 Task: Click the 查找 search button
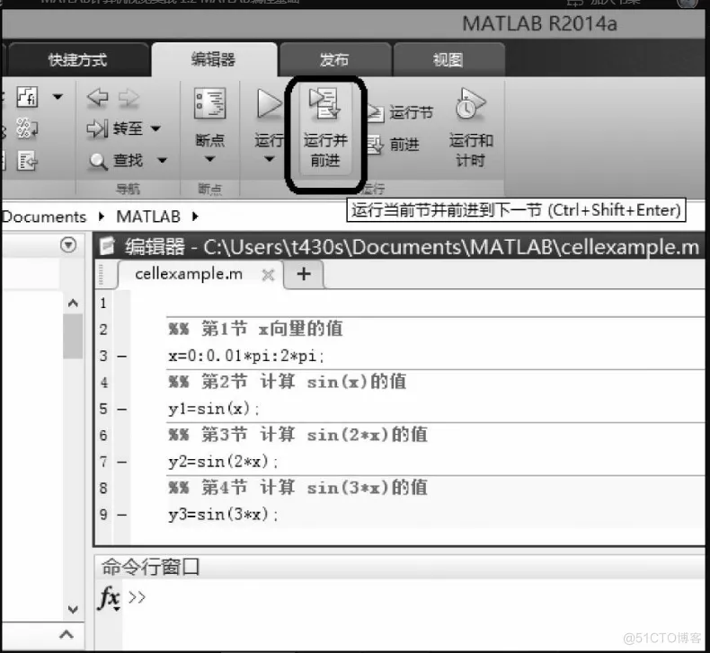click(115, 161)
